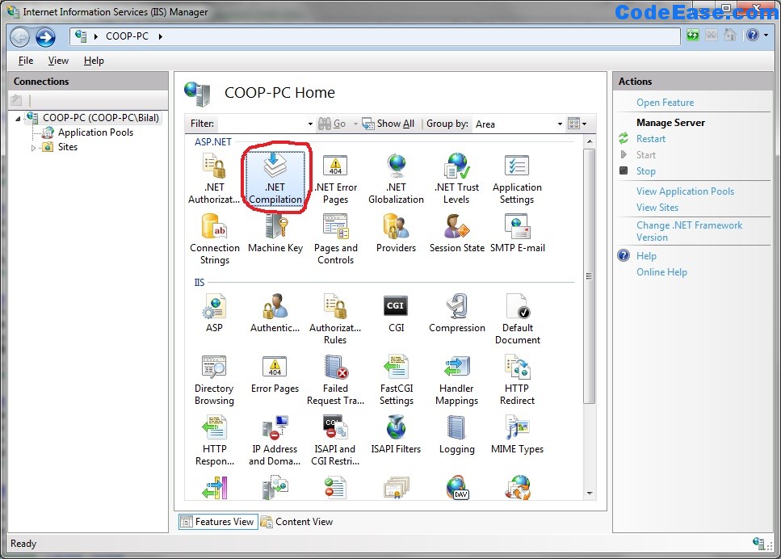Open ISAPI and CGI Restrictions
This screenshot has width=781, height=559.
click(x=335, y=440)
